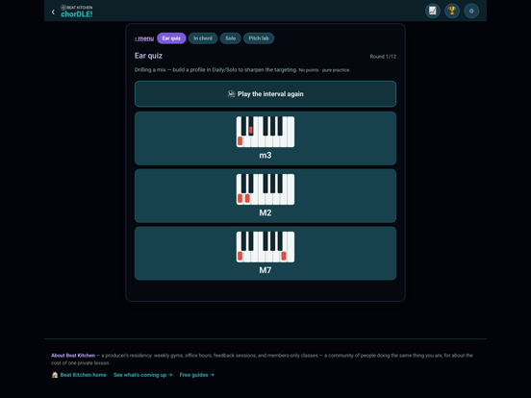Switch to the Solo tab
Viewport: 531px width, 398px height.
pyautogui.click(x=231, y=38)
